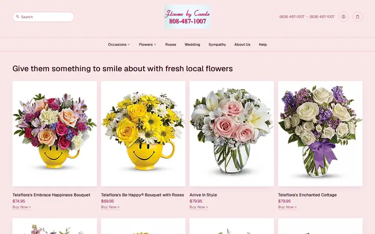
Task: Open Teleflora's Embrace Happiness Bouquet title
Action: point(52,195)
